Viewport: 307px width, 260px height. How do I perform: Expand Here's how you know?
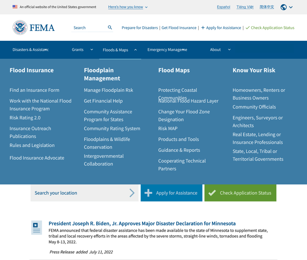coord(128,7)
